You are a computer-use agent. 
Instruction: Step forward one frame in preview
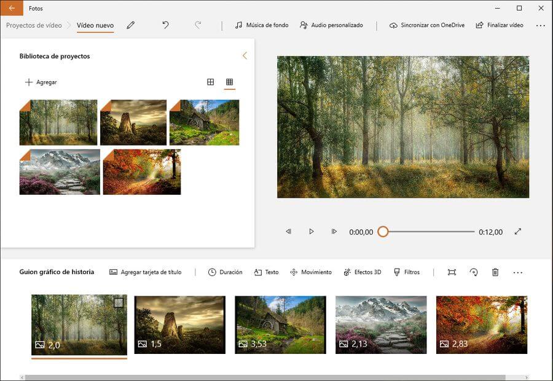334,232
